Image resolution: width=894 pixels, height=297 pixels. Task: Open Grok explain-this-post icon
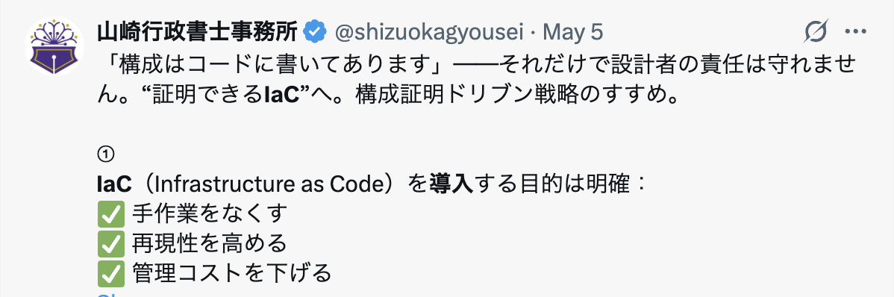816,33
